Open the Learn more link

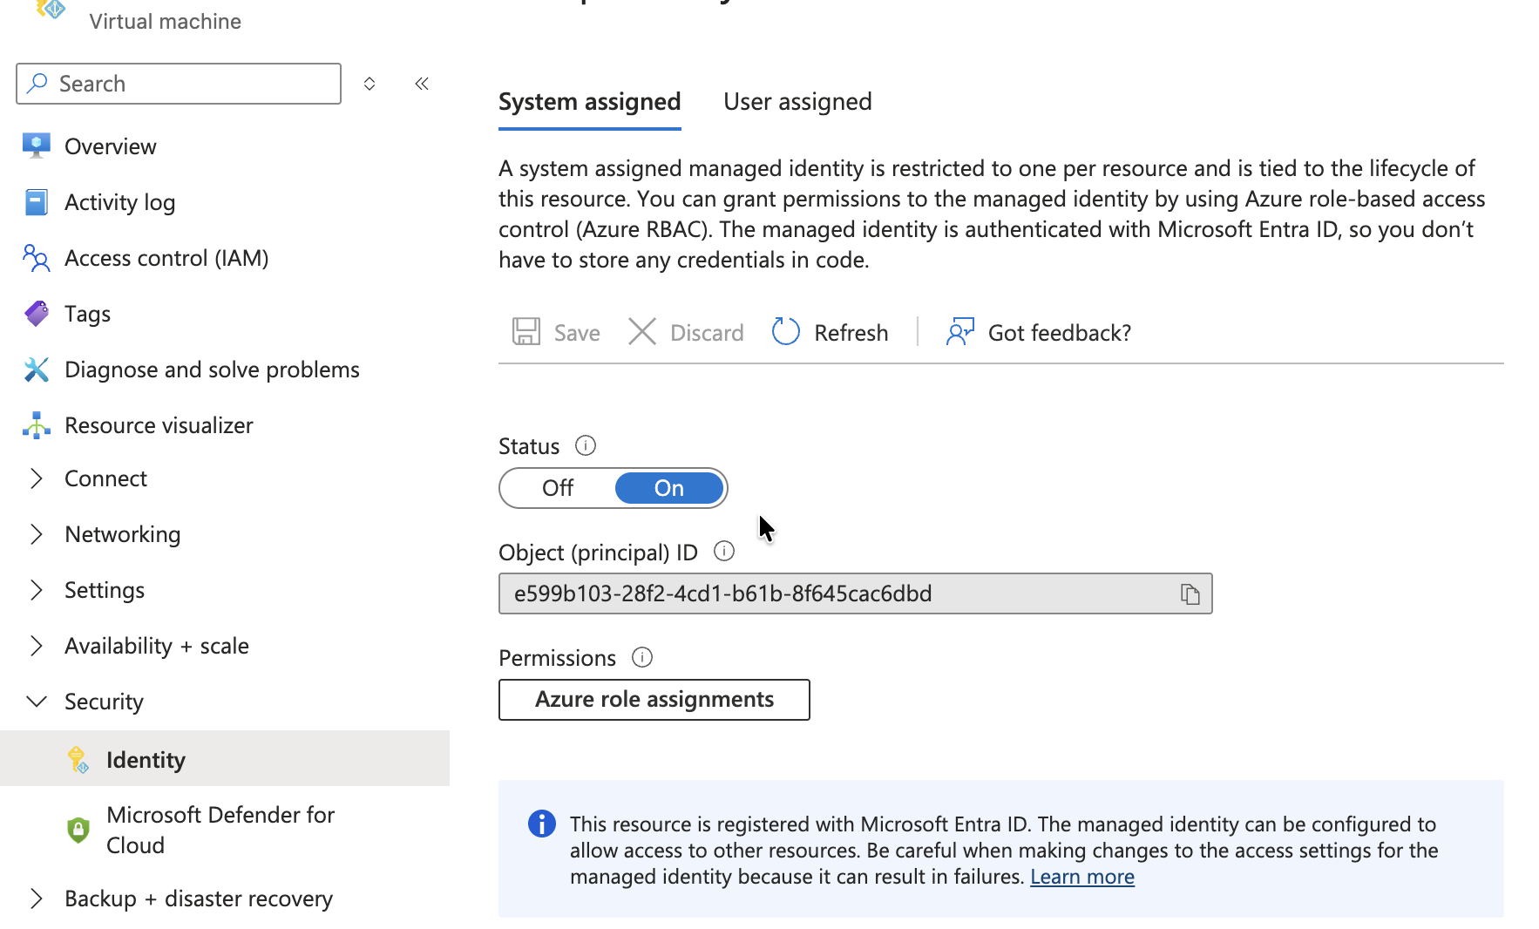pyautogui.click(x=1082, y=876)
